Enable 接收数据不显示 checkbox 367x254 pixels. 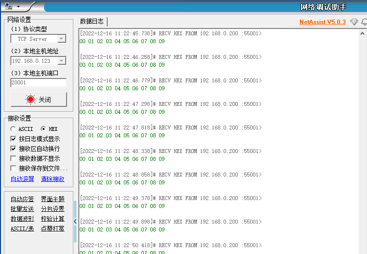tap(14, 158)
